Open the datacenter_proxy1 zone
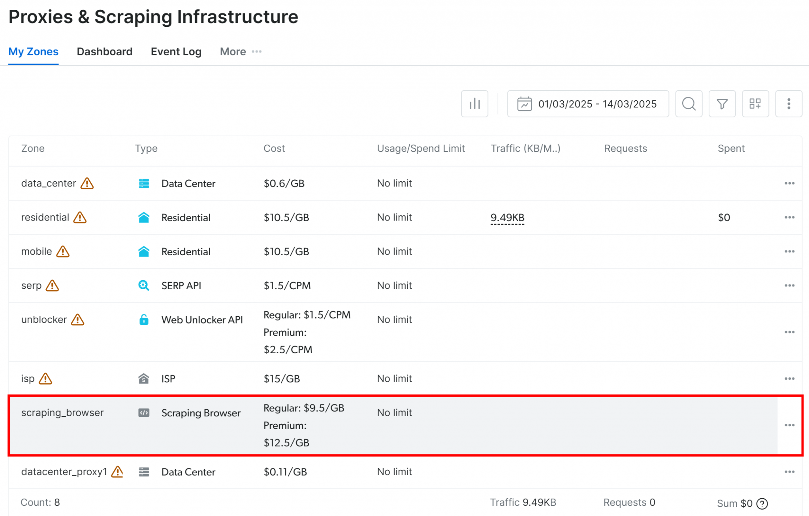Viewport: 809px width, 516px height. click(x=64, y=472)
